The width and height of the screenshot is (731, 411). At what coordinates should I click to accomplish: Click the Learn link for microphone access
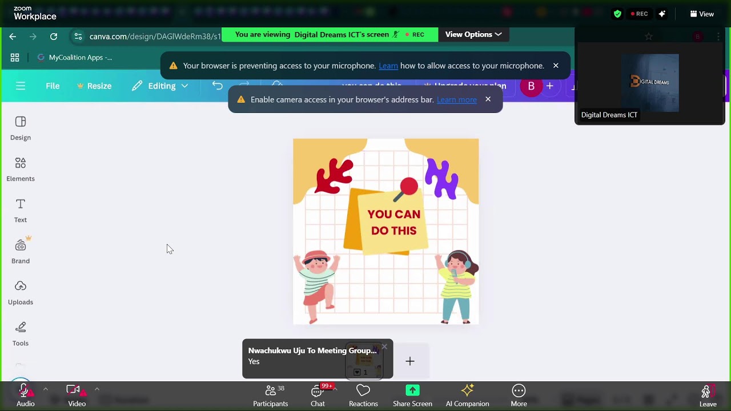pyautogui.click(x=388, y=66)
